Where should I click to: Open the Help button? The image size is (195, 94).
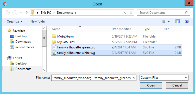[187, 21]
